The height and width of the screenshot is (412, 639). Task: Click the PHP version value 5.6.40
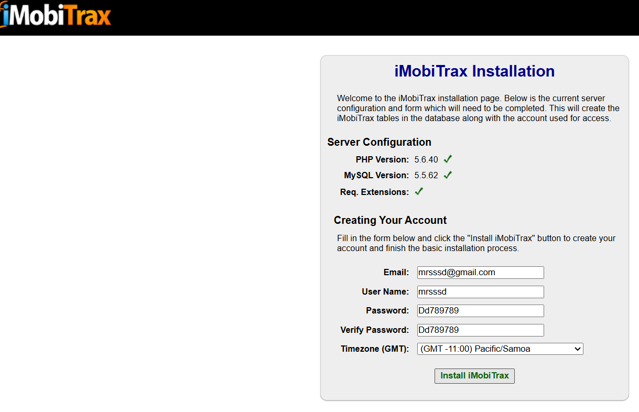coord(426,159)
